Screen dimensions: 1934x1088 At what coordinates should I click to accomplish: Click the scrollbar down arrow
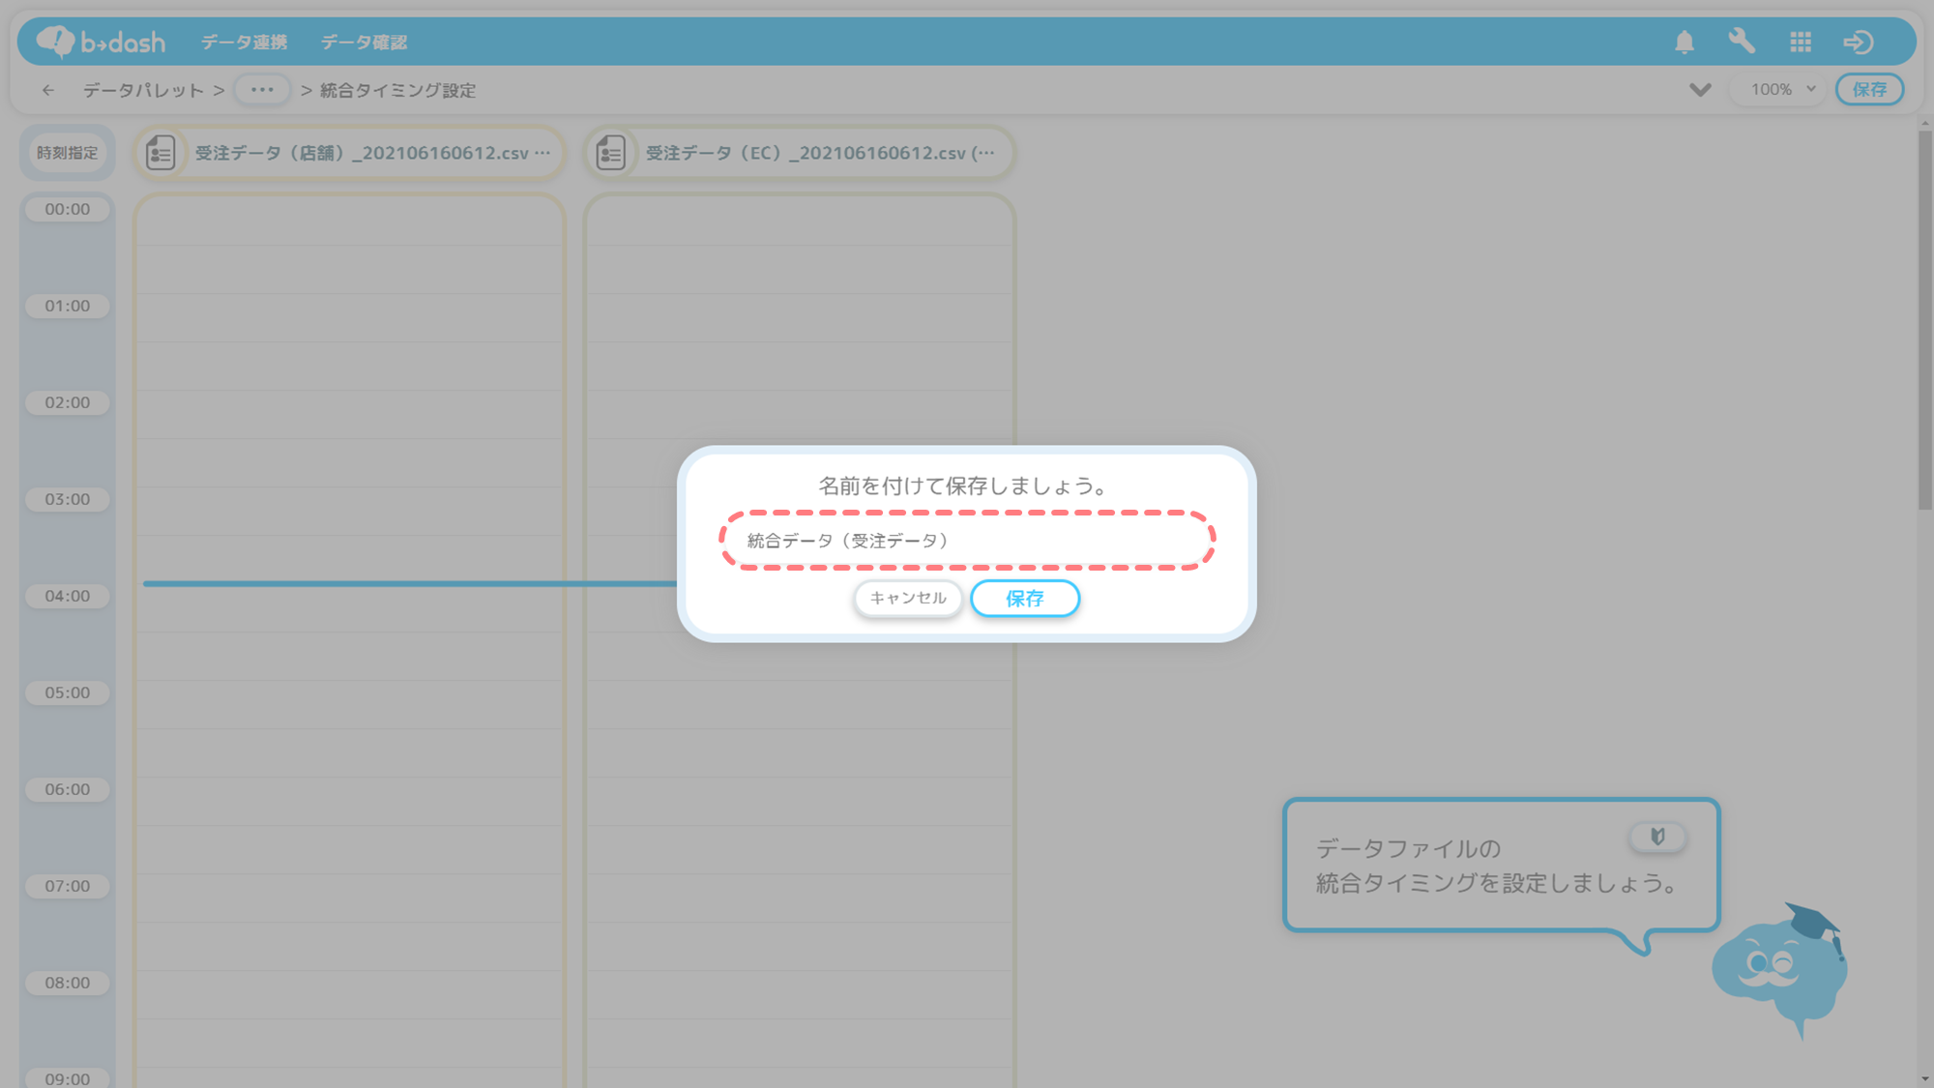[1924, 1079]
